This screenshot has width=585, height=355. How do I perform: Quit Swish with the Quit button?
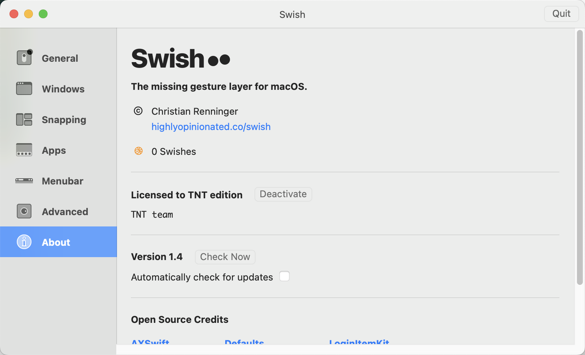[x=561, y=14]
